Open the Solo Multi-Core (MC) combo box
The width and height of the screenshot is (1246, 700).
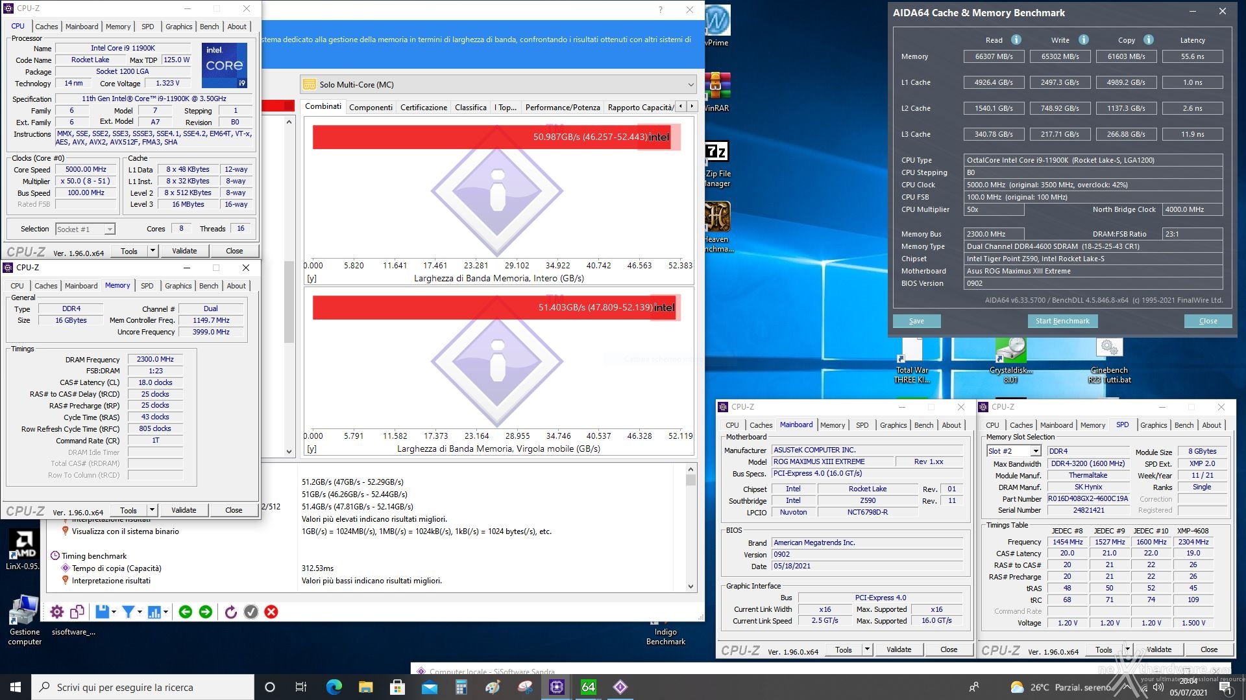click(x=498, y=84)
